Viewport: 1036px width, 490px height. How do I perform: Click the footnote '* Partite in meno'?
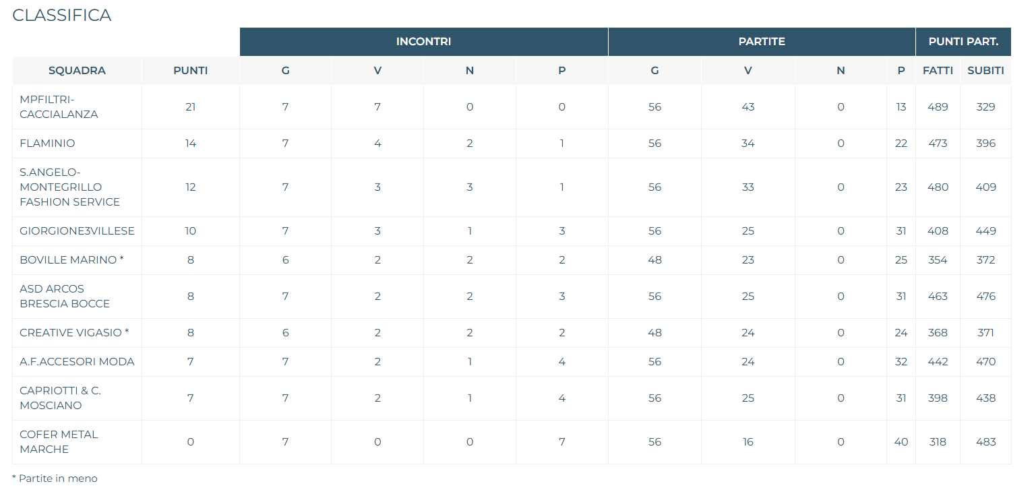point(55,479)
